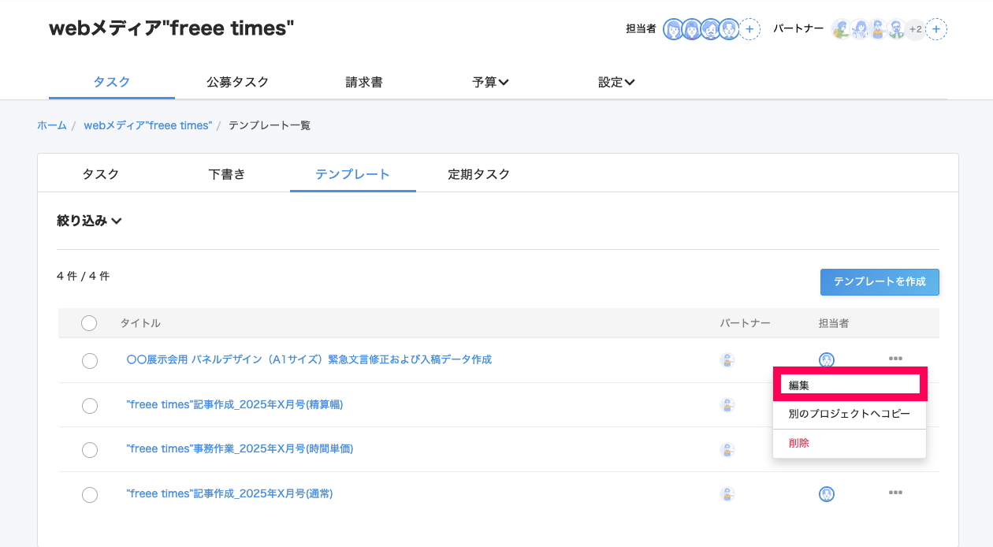The width and height of the screenshot is (993, 547).
Task: Click the 4 件 / 4 件 count text
Action: [x=84, y=277]
